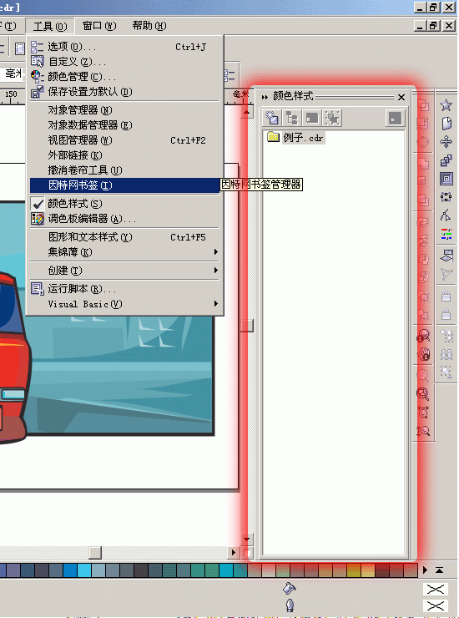Choose 自定义 (Z)... menu entry
The width and height of the screenshot is (459, 618).
124,62
